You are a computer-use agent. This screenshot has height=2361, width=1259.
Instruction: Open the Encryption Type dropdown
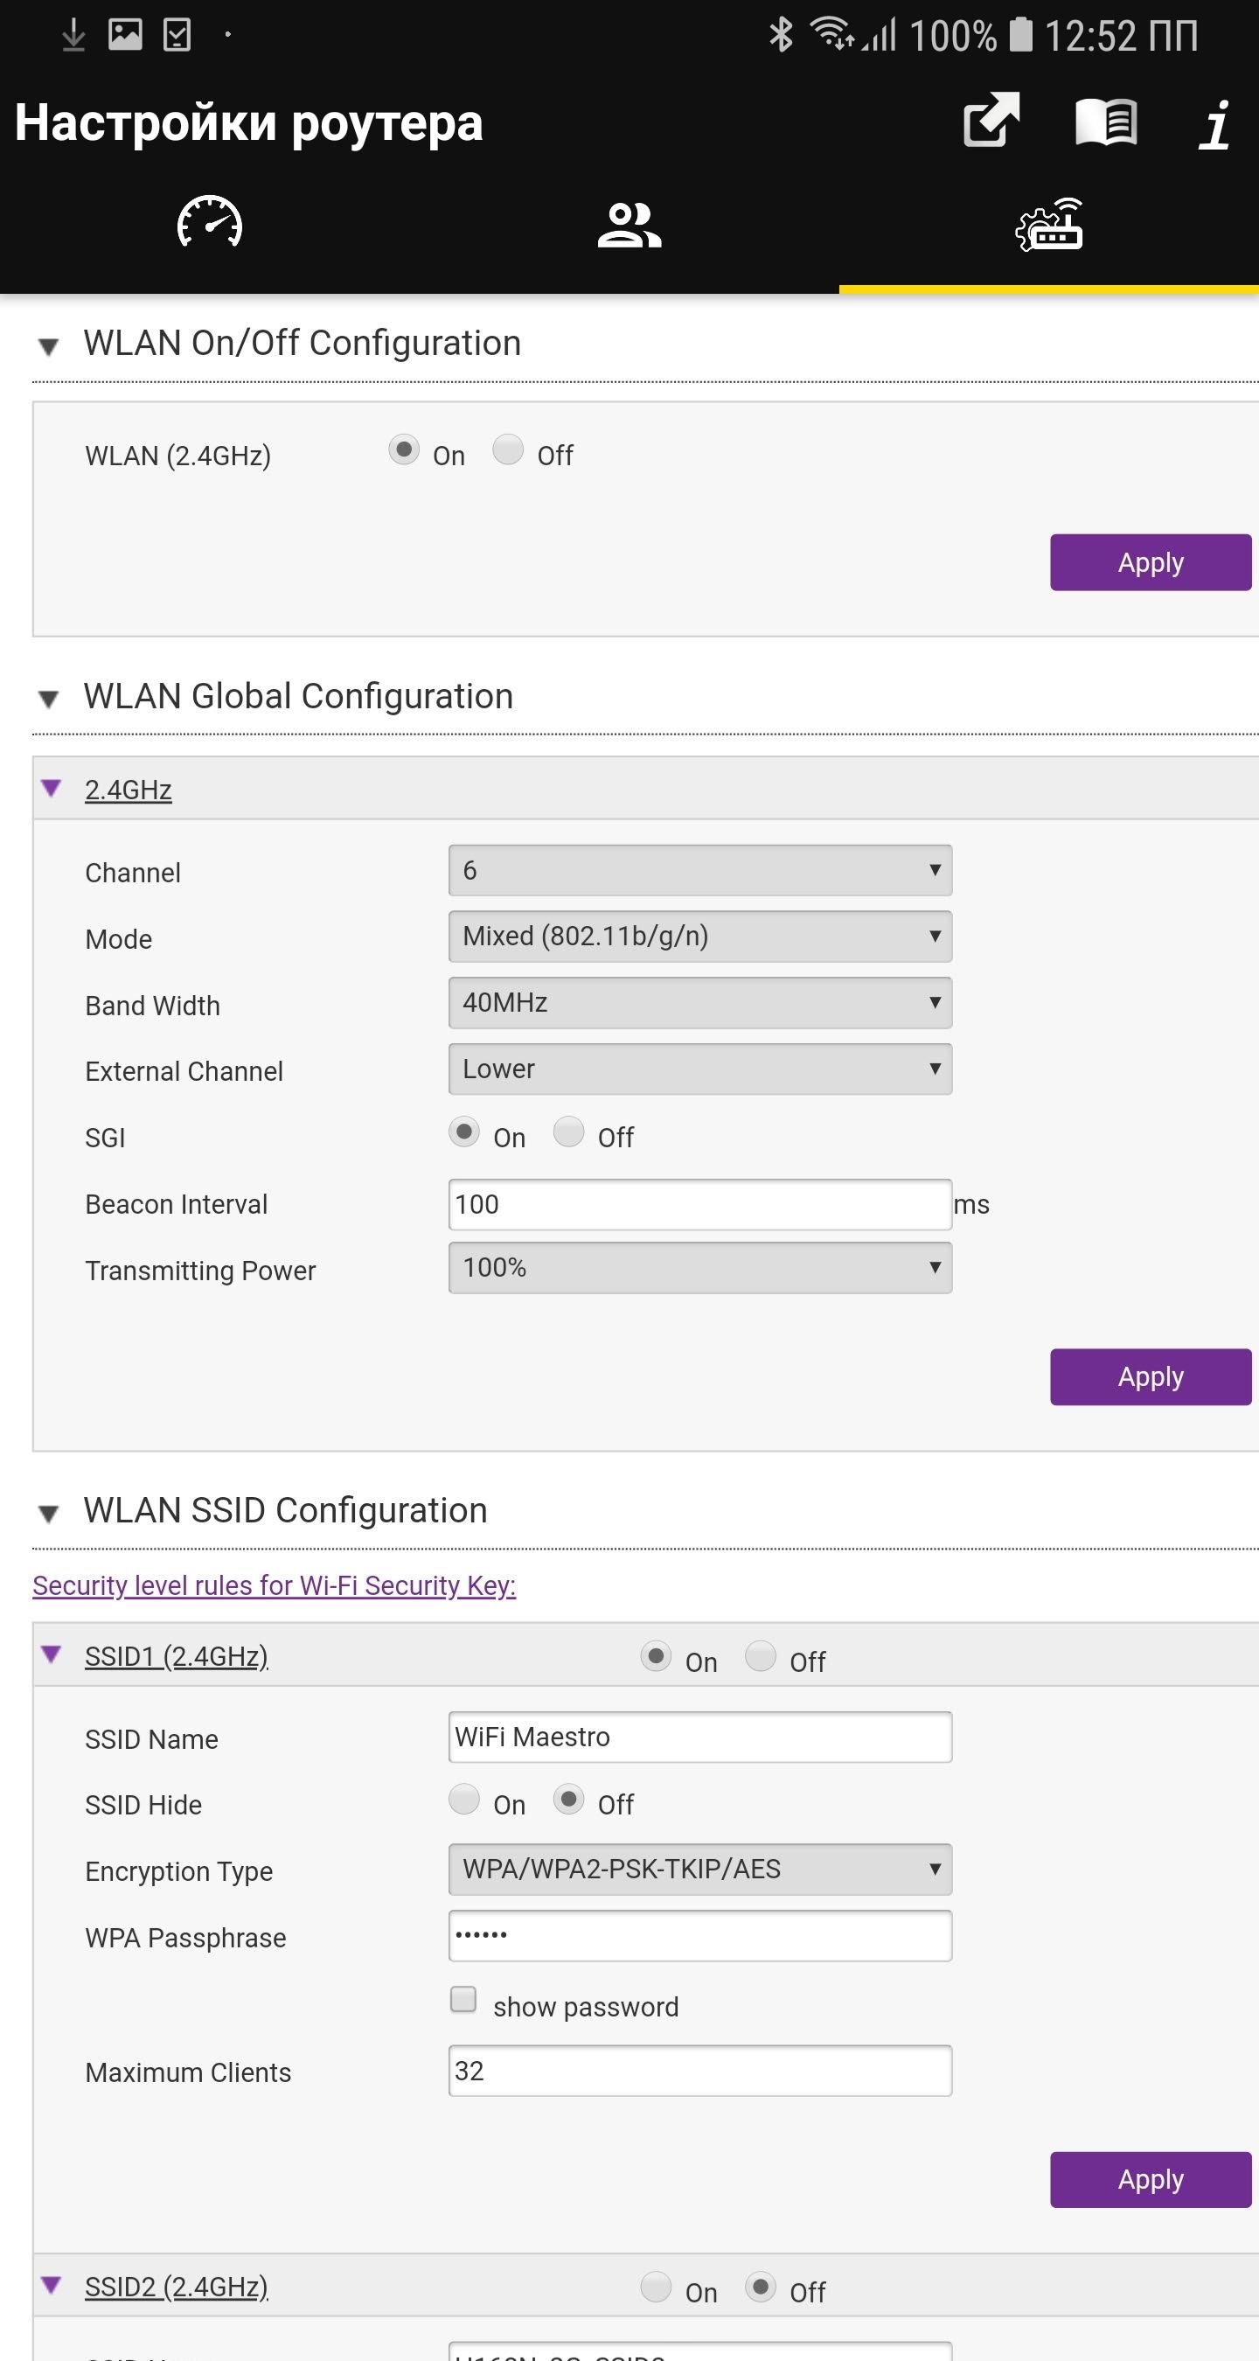(699, 1869)
